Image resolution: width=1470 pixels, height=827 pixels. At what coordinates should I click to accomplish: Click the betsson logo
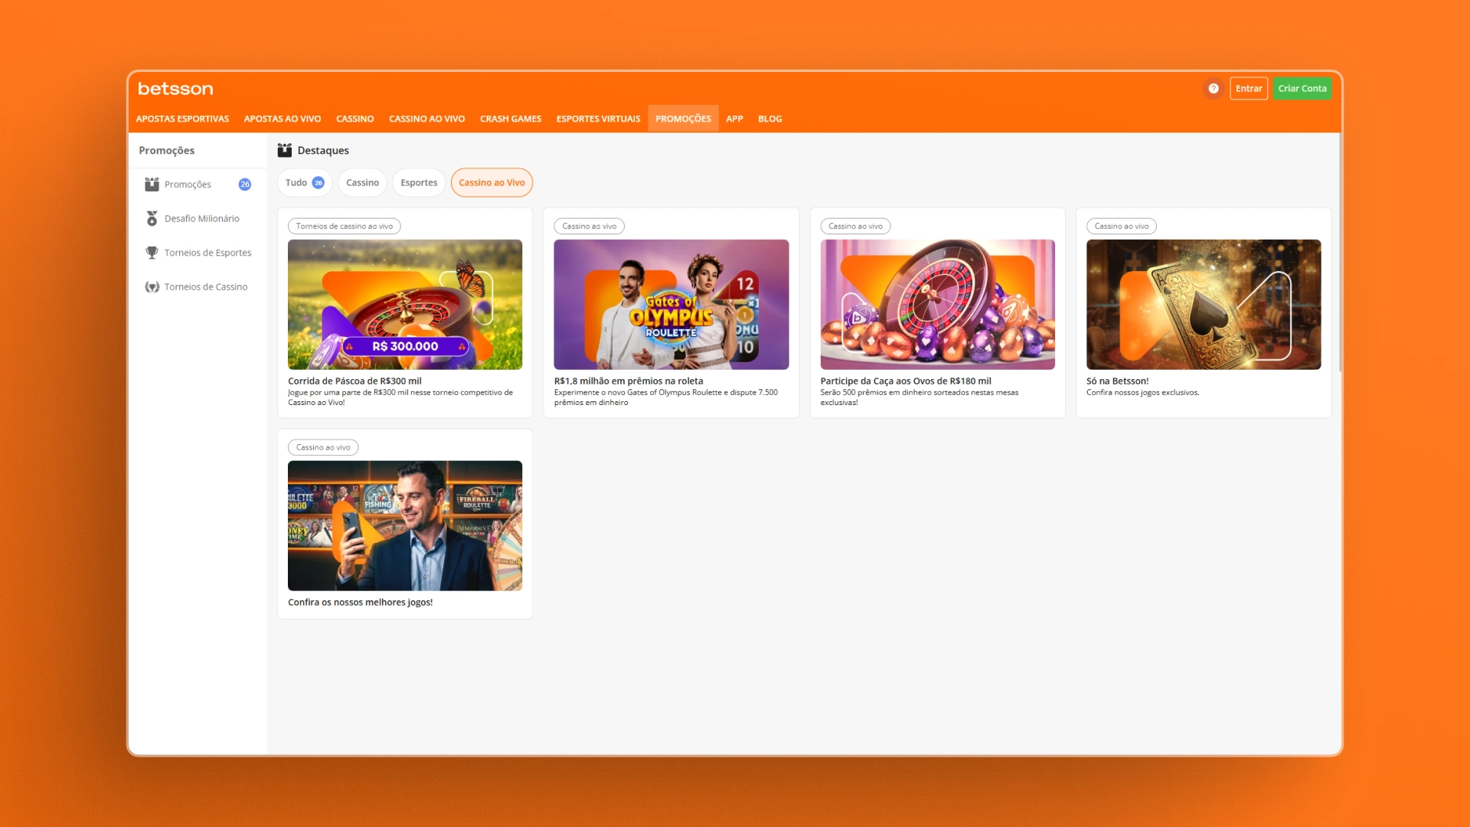[x=175, y=89]
